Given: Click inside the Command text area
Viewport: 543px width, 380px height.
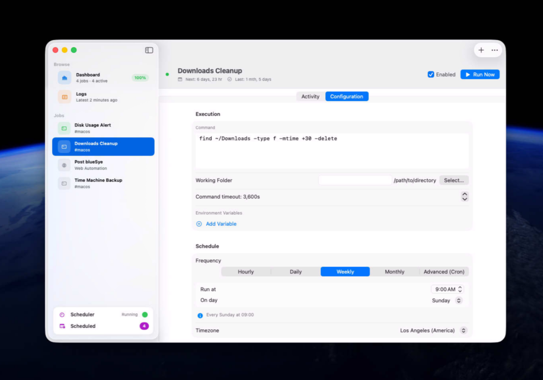Looking at the screenshot, I should coord(332,151).
